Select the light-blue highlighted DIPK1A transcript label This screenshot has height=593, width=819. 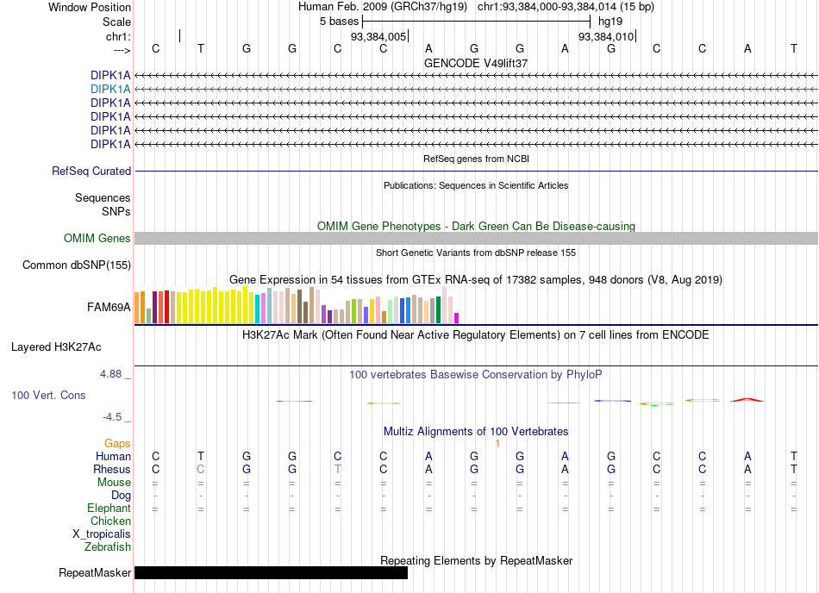click(110, 90)
